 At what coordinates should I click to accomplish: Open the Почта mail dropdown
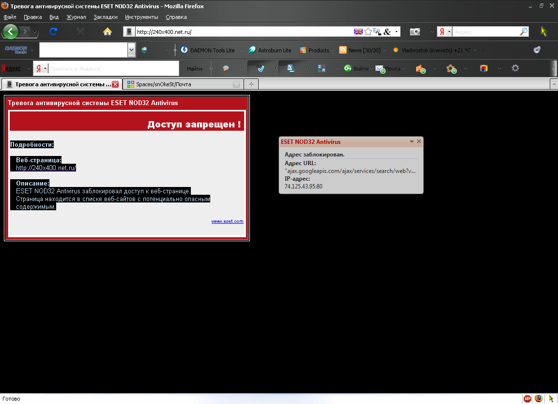[x=403, y=69]
